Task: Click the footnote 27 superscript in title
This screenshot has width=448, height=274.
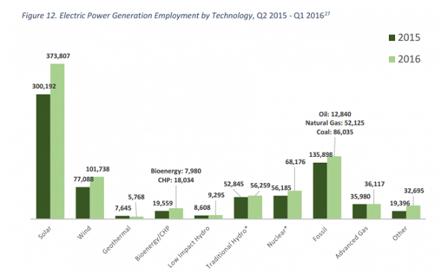Action: (x=328, y=13)
